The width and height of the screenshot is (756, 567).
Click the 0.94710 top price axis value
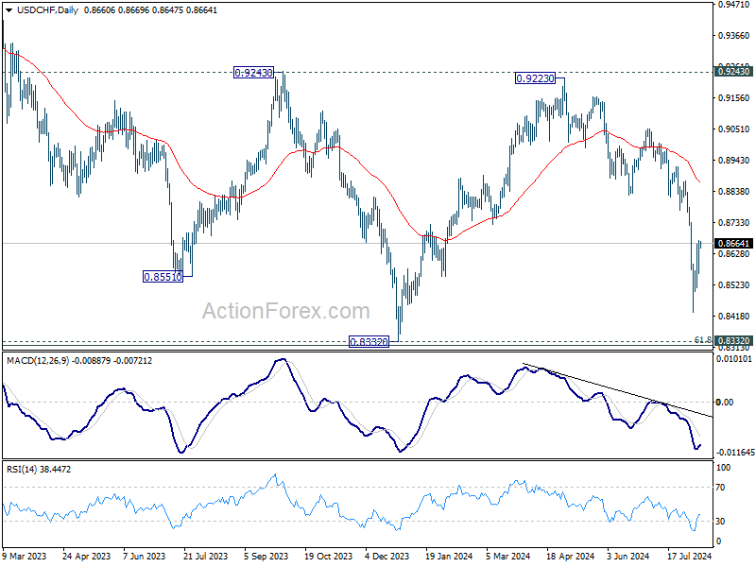point(734,5)
